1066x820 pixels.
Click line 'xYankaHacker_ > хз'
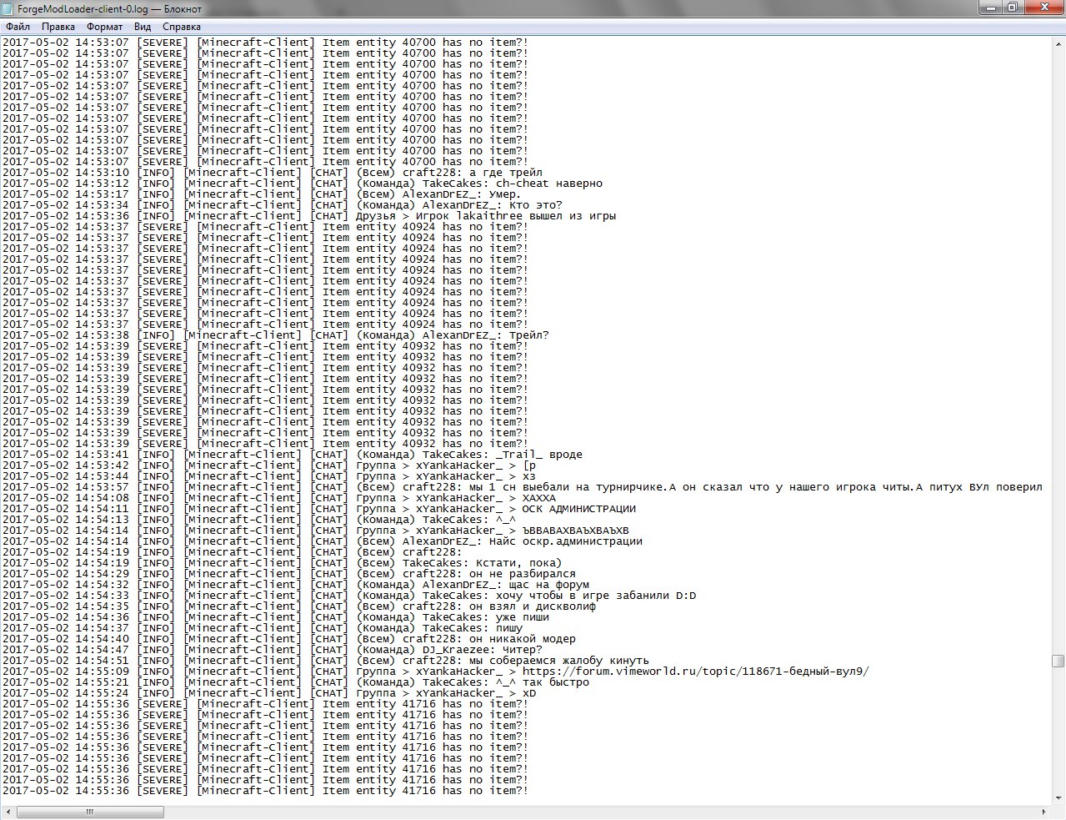[268, 476]
